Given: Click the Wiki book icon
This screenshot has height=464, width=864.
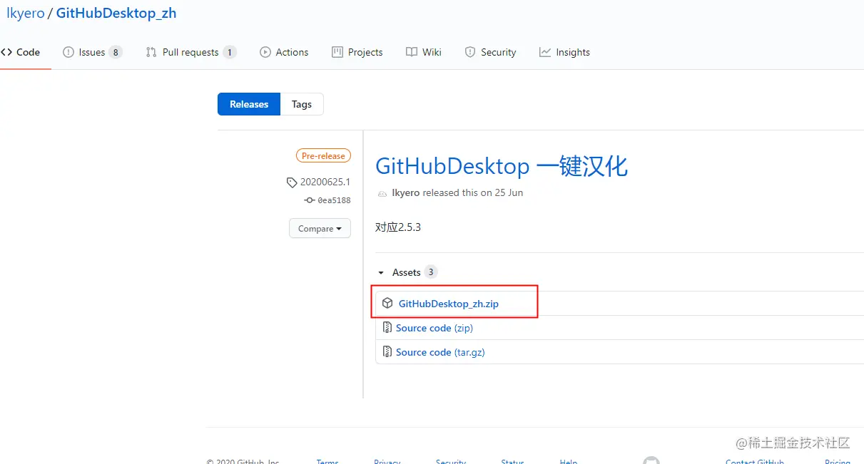Looking at the screenshot, I should (x=412, y=52).
